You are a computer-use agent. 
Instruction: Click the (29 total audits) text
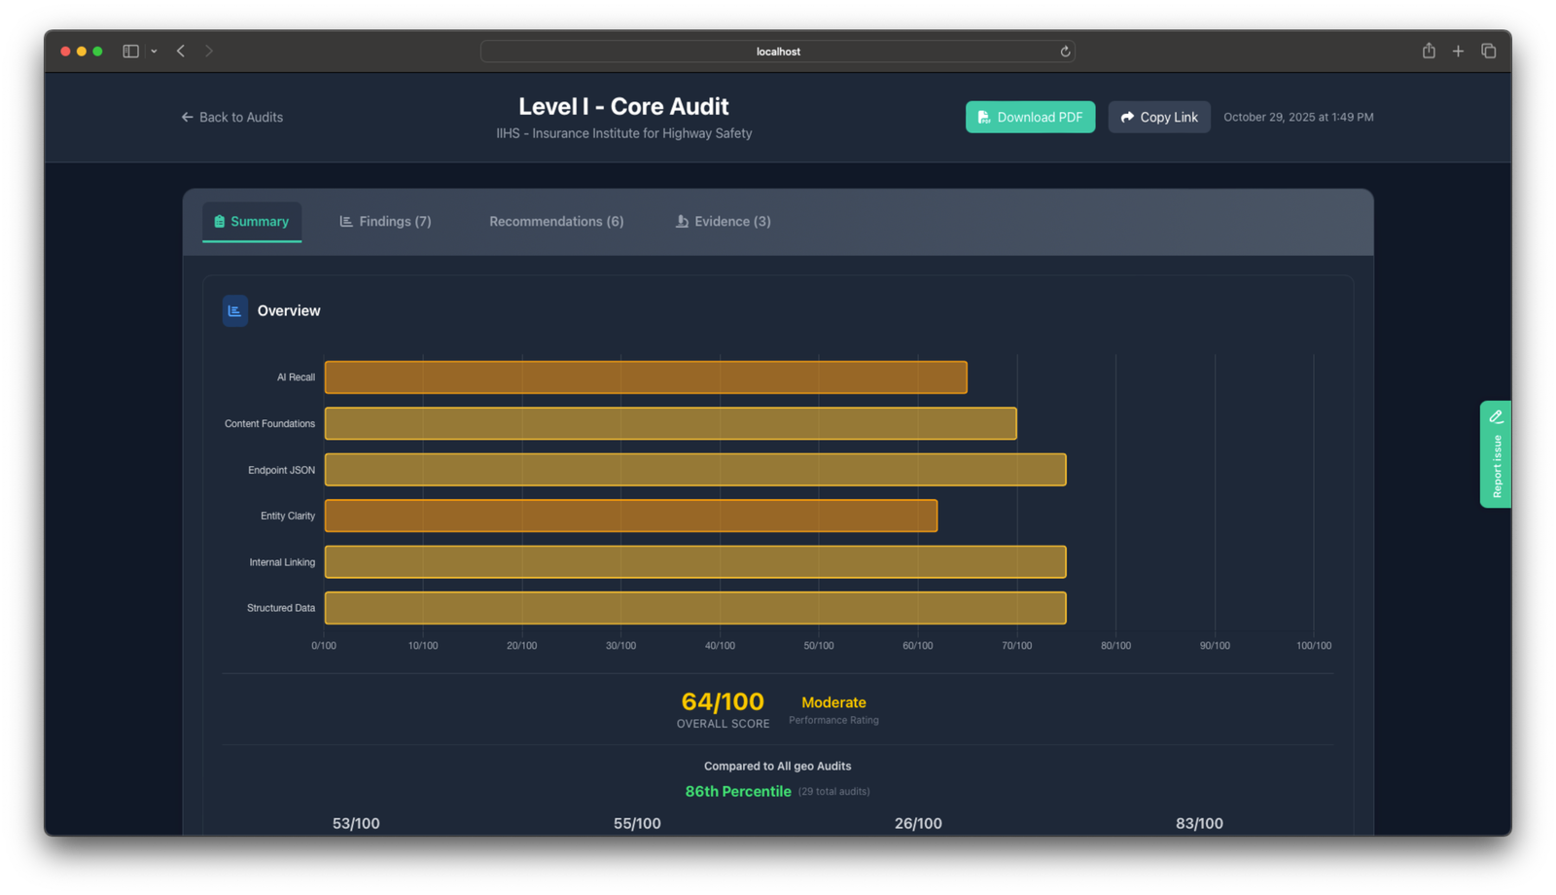click(834, 792)
